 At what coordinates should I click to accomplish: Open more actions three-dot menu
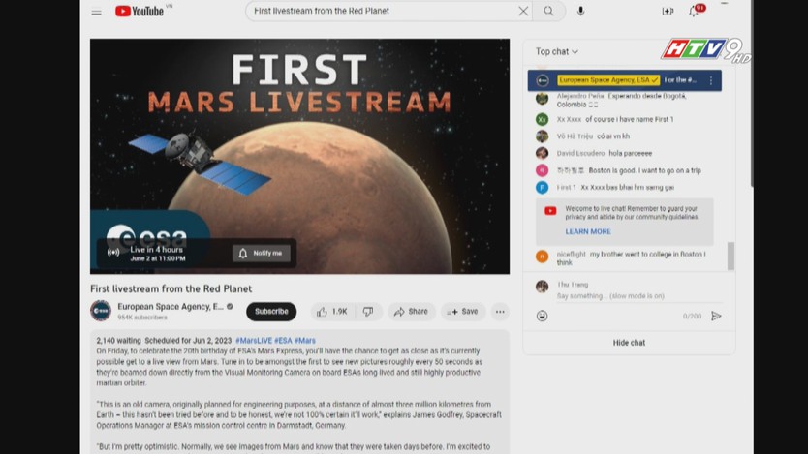click(x=500, y=312)
